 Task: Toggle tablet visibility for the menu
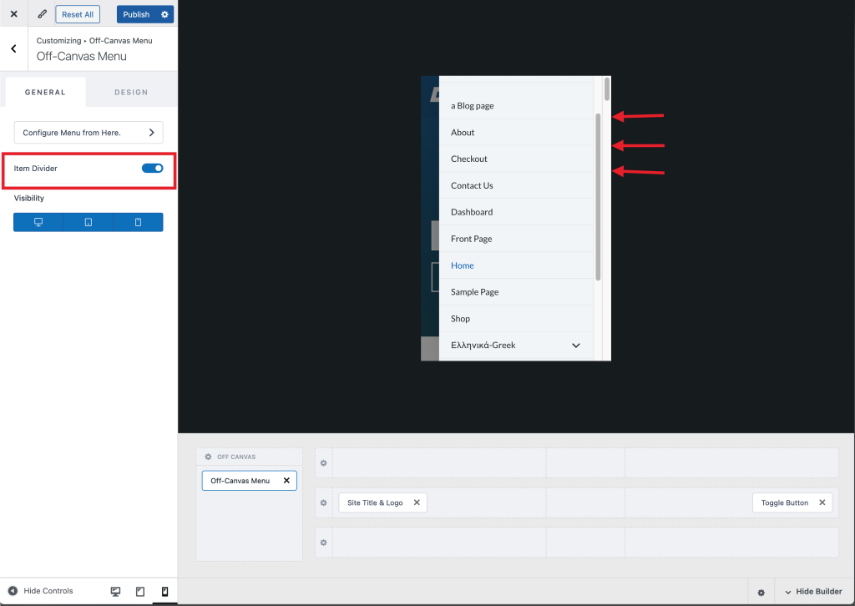click(x=89, y=222)
